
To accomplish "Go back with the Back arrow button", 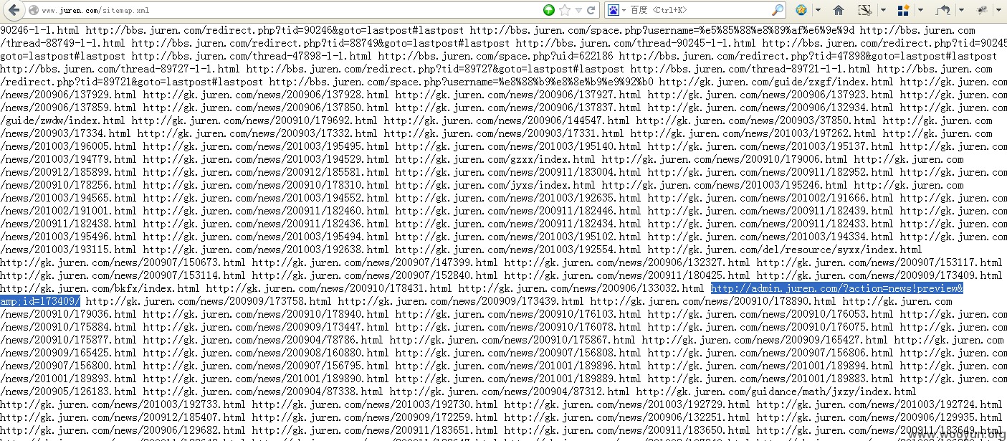I will (x=14, y=10).
